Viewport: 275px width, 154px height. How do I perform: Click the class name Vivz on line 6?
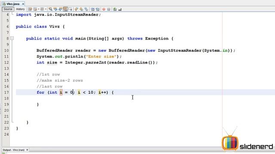coord(55,27)
